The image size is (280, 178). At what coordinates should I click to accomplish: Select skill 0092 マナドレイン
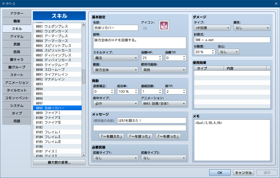click(x=57, y=79)
